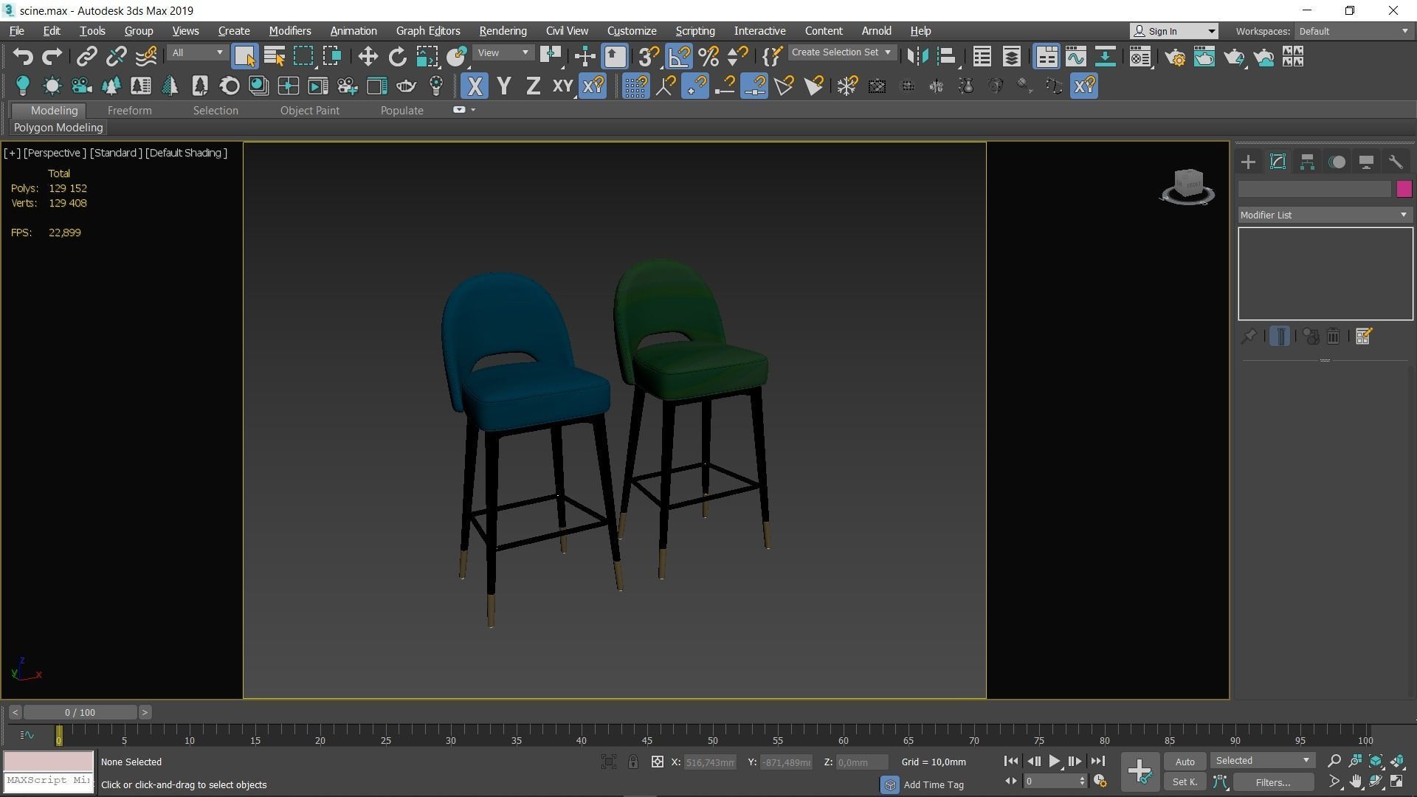Screen dimensions: 1417x797
Task: Toggle the Angle Snap button
Action: (679, 57)
